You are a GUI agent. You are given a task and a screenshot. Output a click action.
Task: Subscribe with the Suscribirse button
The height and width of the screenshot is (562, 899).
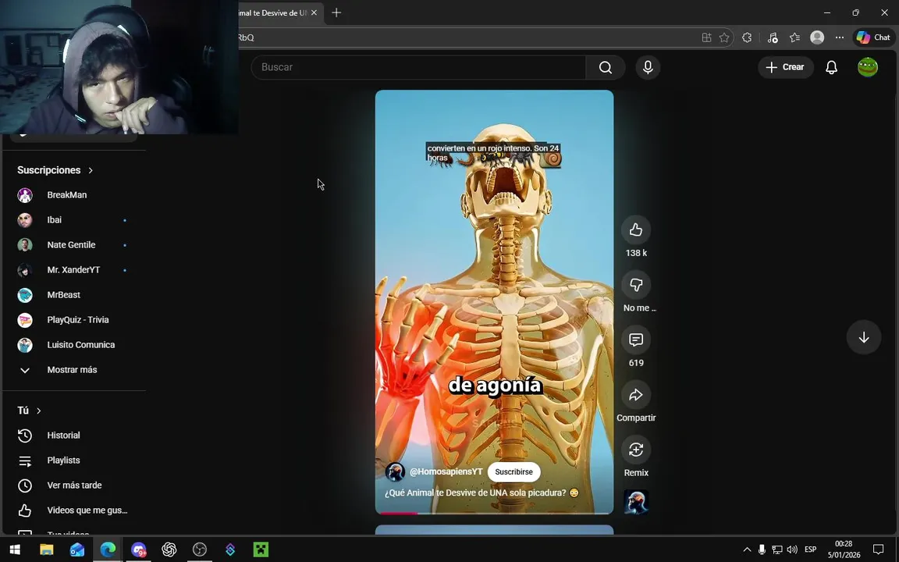tap(513, 472)
